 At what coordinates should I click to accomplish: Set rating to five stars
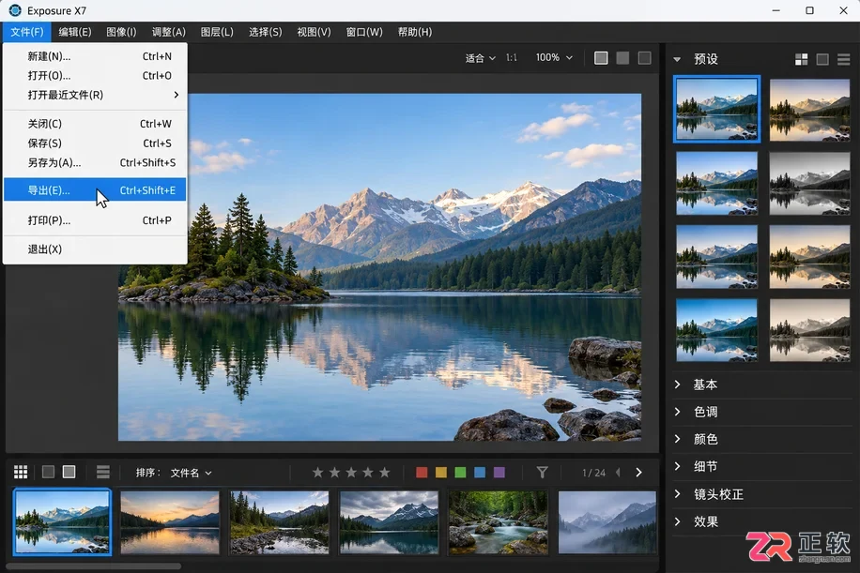(385, 473)
